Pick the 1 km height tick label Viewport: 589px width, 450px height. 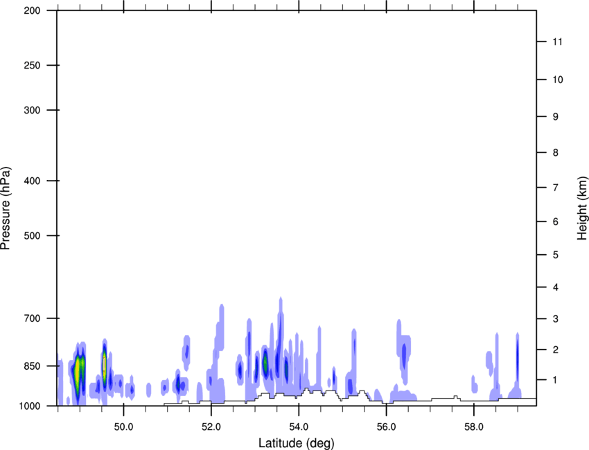tap(555, 380)
